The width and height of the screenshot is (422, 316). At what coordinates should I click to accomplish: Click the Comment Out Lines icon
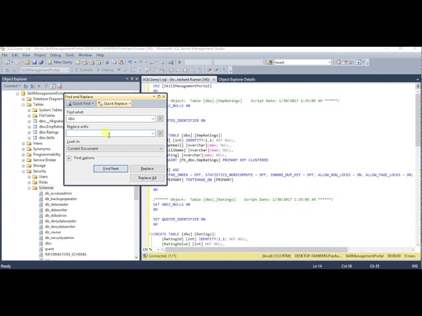[x=193, y=70]
